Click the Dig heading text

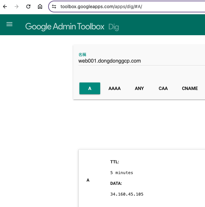coord(114,27)
